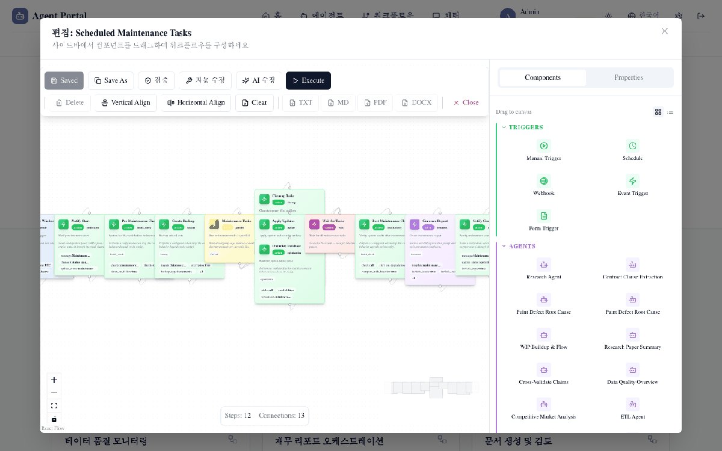The width and height of the screenshot is (722, 451).
Task: Select the Contract Clause Extraction agent icon
Action: pyautogui.click(x=632, y=265)
